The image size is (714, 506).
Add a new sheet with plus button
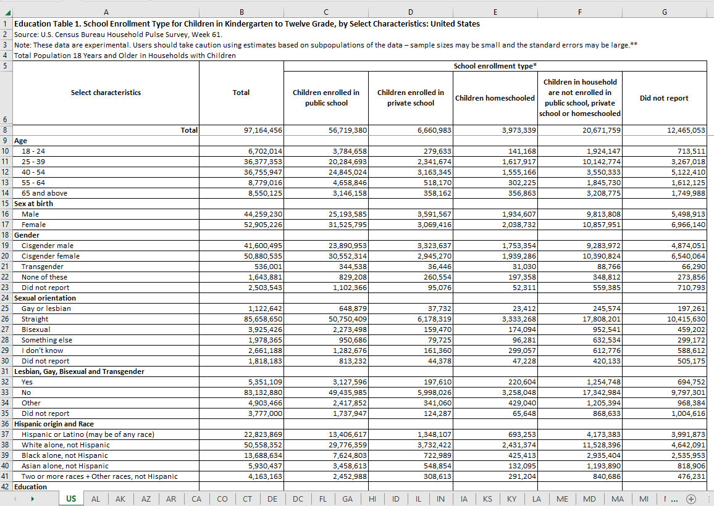691,499
